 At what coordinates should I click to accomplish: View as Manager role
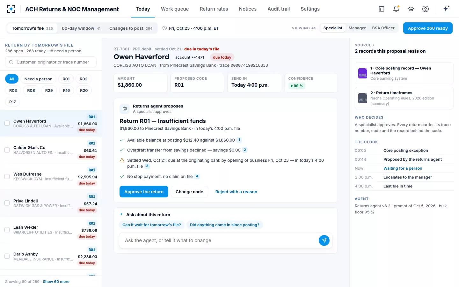point(357,28)
